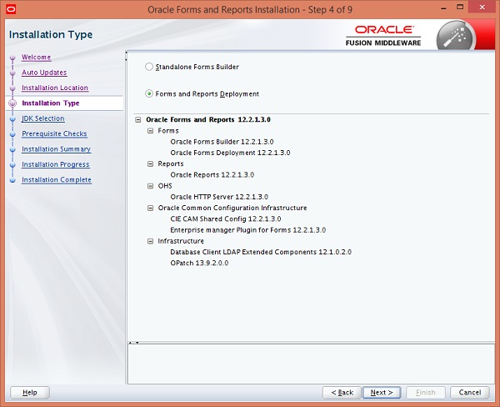The width and height of the screenshot is (500, 407).
Task: Select OPatch 13.9.2.0.0 row
Action: click(x=199, y=264)
